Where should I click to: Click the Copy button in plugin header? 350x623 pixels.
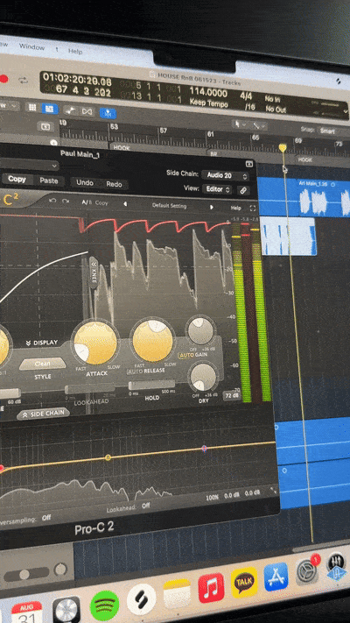(17, 180)
